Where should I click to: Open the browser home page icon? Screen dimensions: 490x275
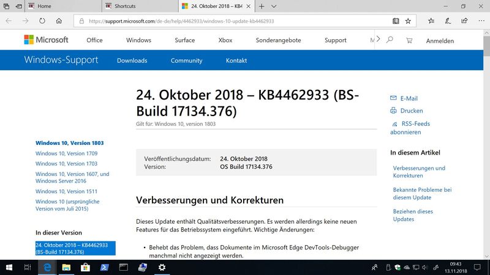pos(59,21)
